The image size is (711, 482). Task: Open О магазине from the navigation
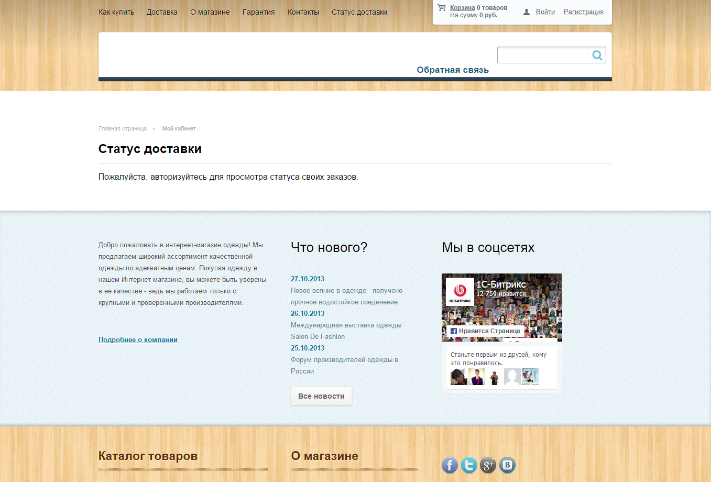pos(210,12)
